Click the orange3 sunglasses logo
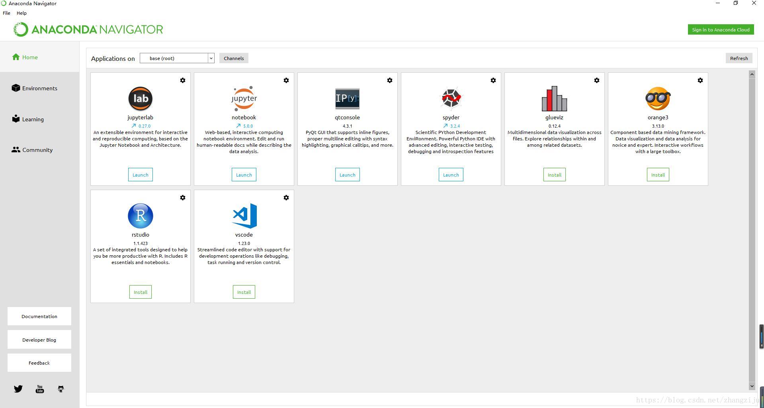The height and width of the screenshot is (408, 764). (658, 99)
